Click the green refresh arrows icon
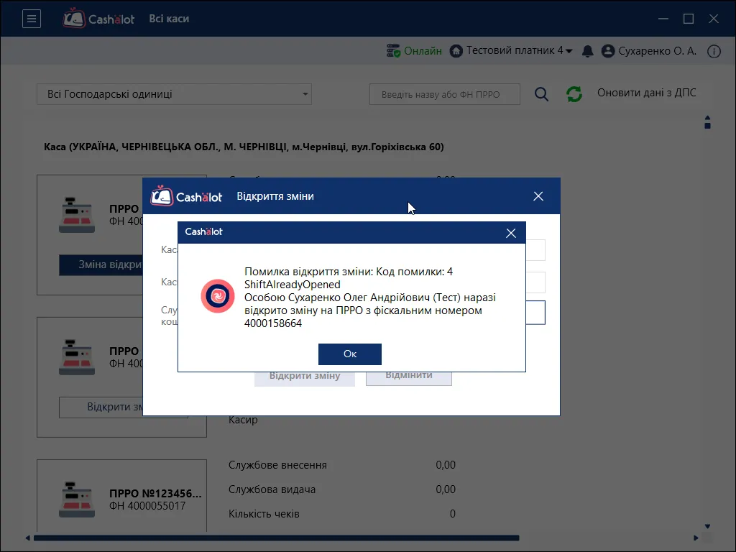The image size is (736, 552). pos(574,94)
